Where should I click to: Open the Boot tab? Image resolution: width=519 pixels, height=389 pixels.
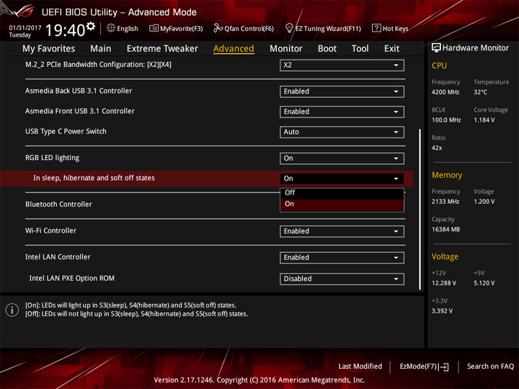pyautogui.click(x=327, y=49)
